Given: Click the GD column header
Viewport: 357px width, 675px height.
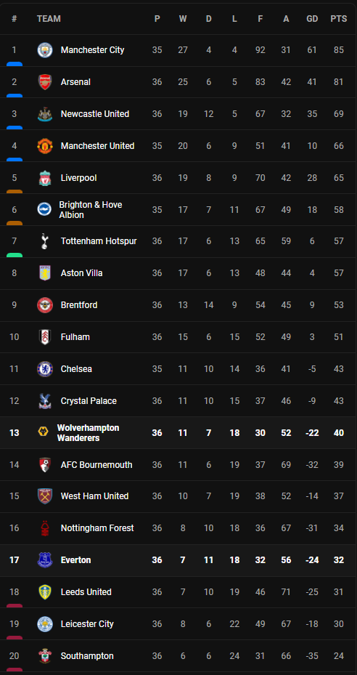Looking at the screenshot, I should pyautogui.click(x=312, y=19).
